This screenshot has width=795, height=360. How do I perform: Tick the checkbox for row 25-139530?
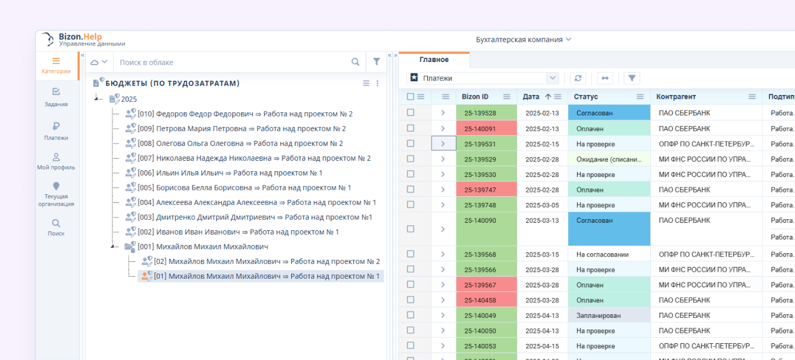[410, 174]
